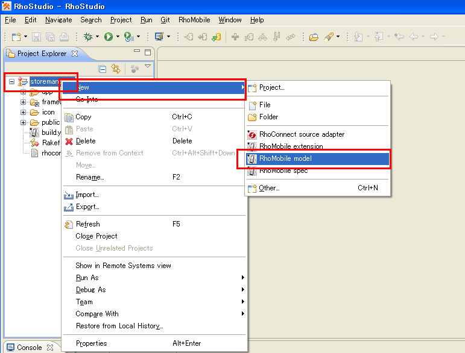Click Close Project in the context menu
The image size is (465, 353).
coord(154,236)
